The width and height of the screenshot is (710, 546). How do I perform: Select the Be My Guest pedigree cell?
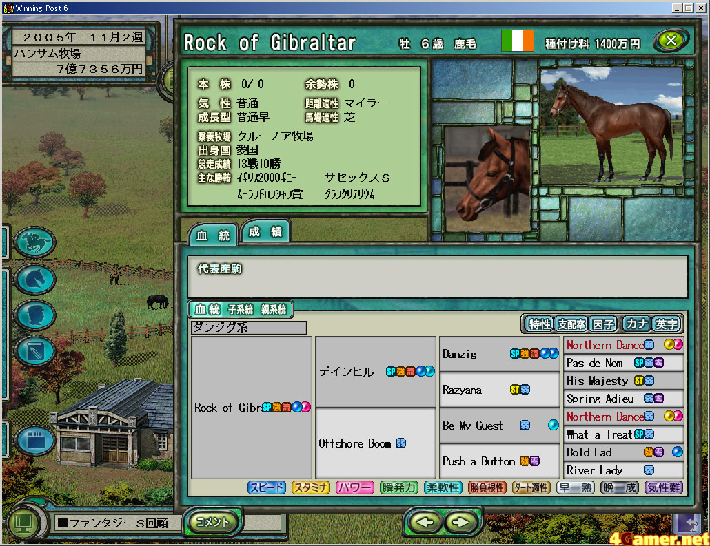click(500, 426)
